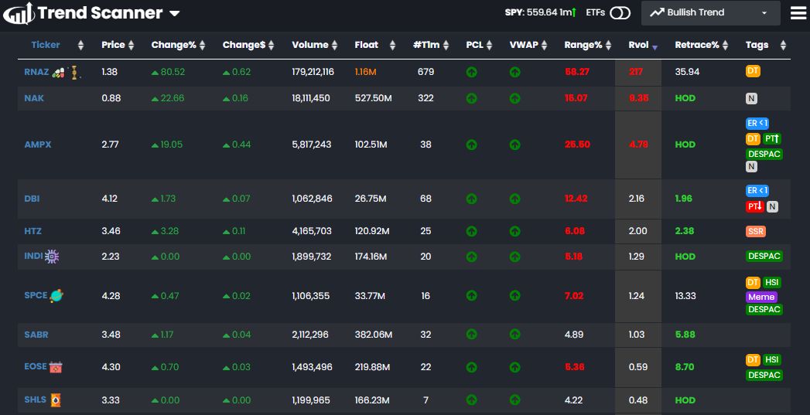
Task: Sort by VWAP column header
Action: coord(528,45)
